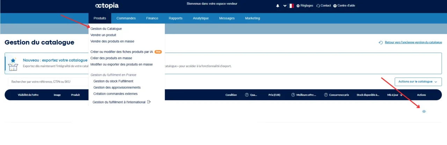Open the Produits menu tab
This screenshot has width=447, height=145.
(100, 18)
